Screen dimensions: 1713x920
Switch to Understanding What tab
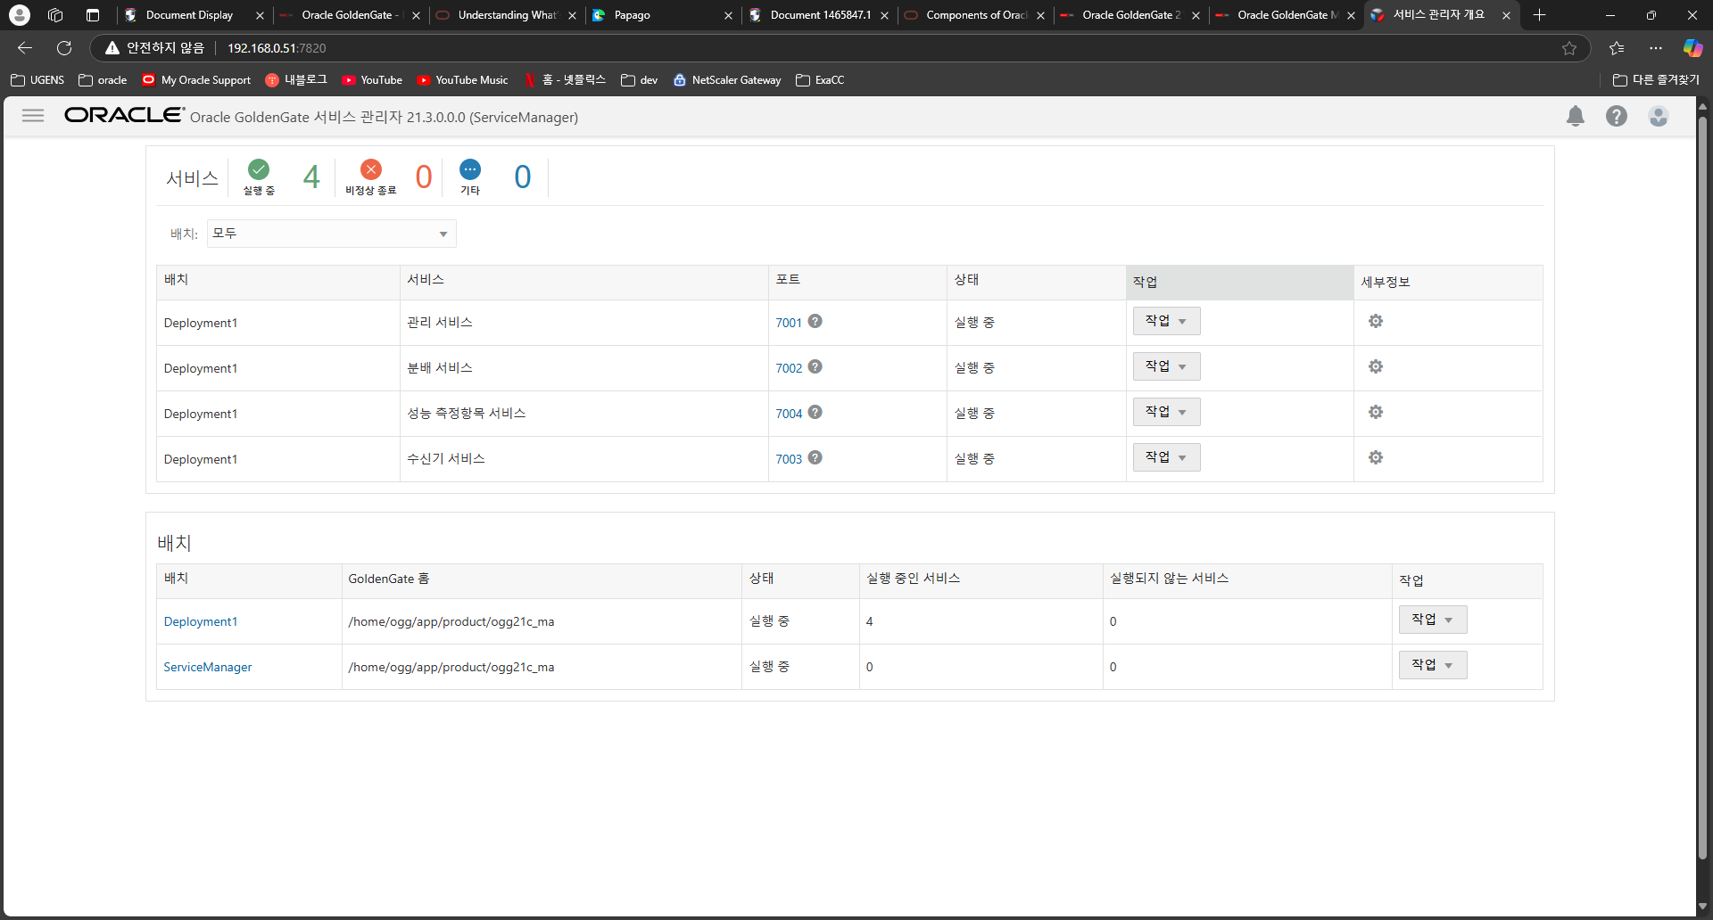(507, 15)
